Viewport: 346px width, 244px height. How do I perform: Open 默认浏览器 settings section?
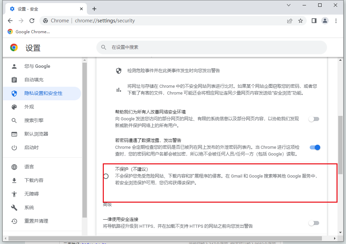[42, 134]
